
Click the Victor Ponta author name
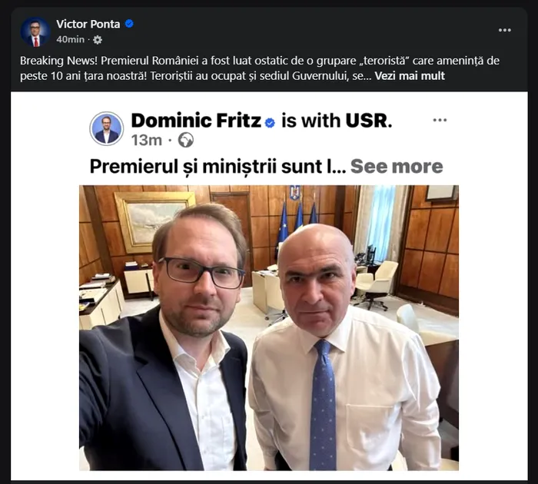pos(88,24)
